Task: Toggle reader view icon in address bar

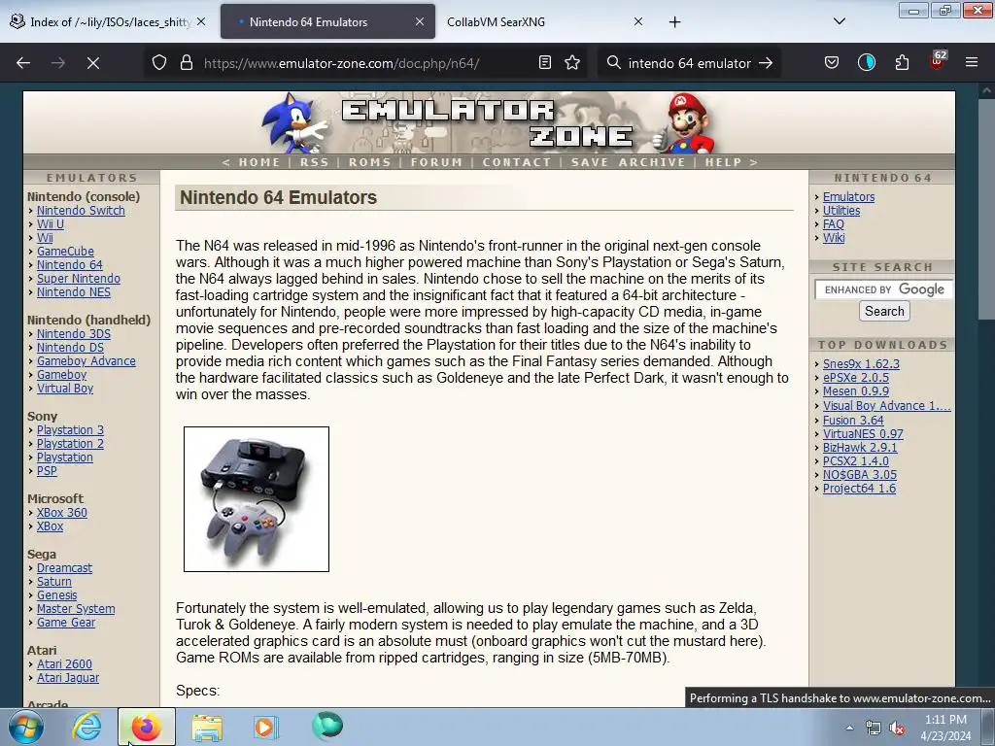Action: pos(544,62)
